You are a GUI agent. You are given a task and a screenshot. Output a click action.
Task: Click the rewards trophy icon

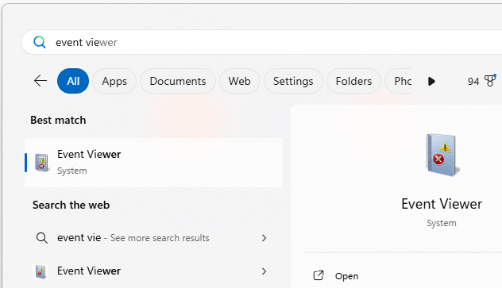pos(490,81)
